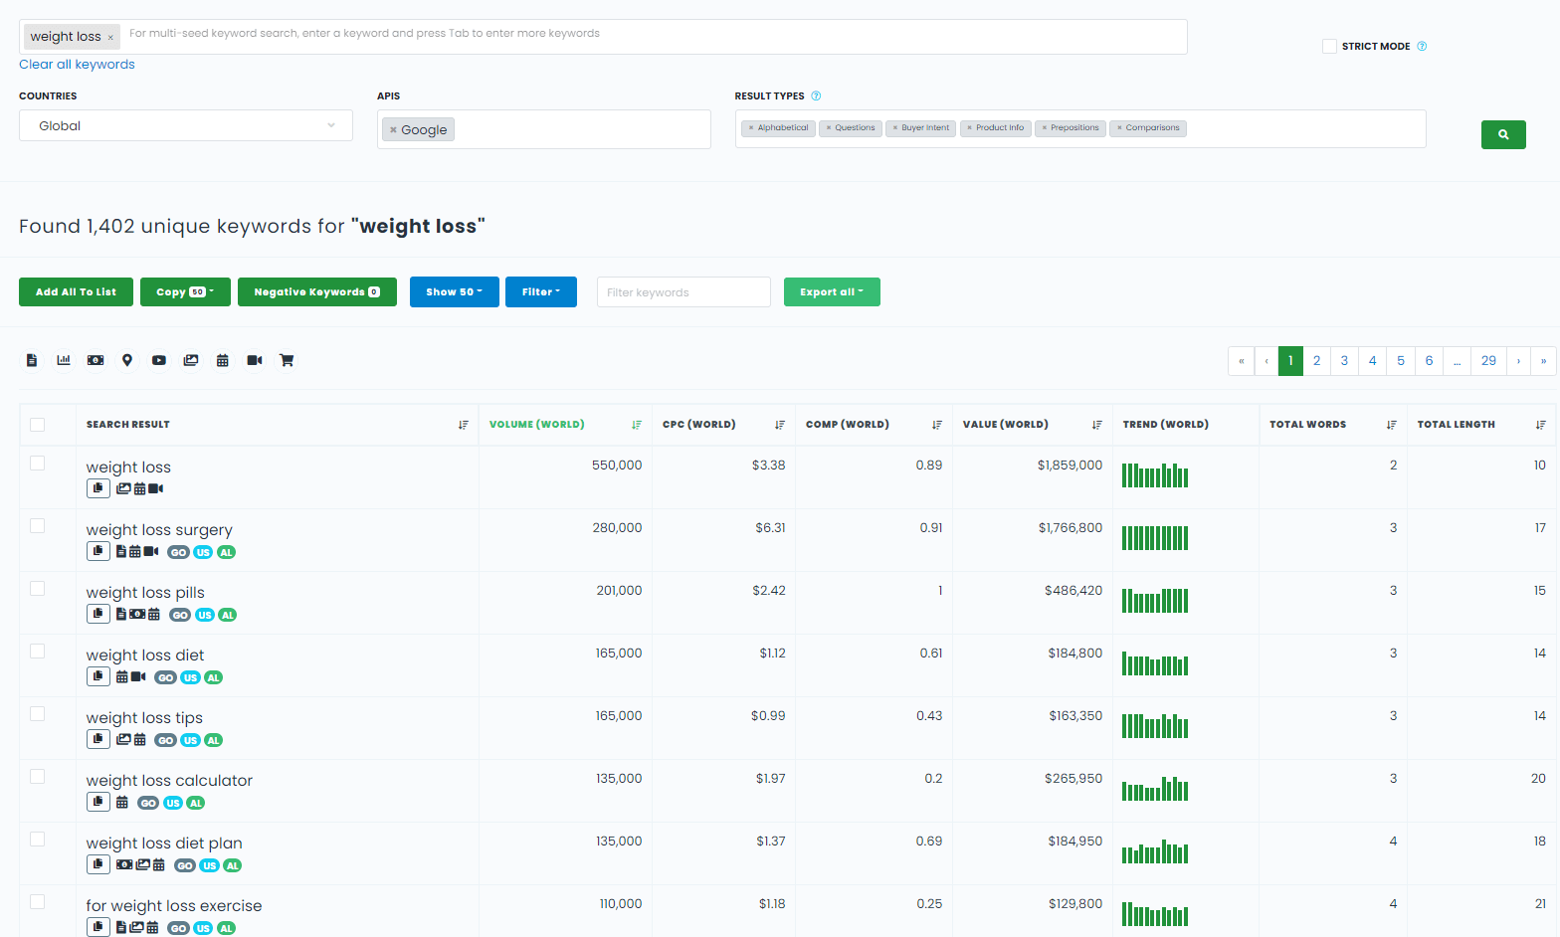Click the images icon in the filter toolbar
This screenshot has width=1560, height=937.
[191, 360]
